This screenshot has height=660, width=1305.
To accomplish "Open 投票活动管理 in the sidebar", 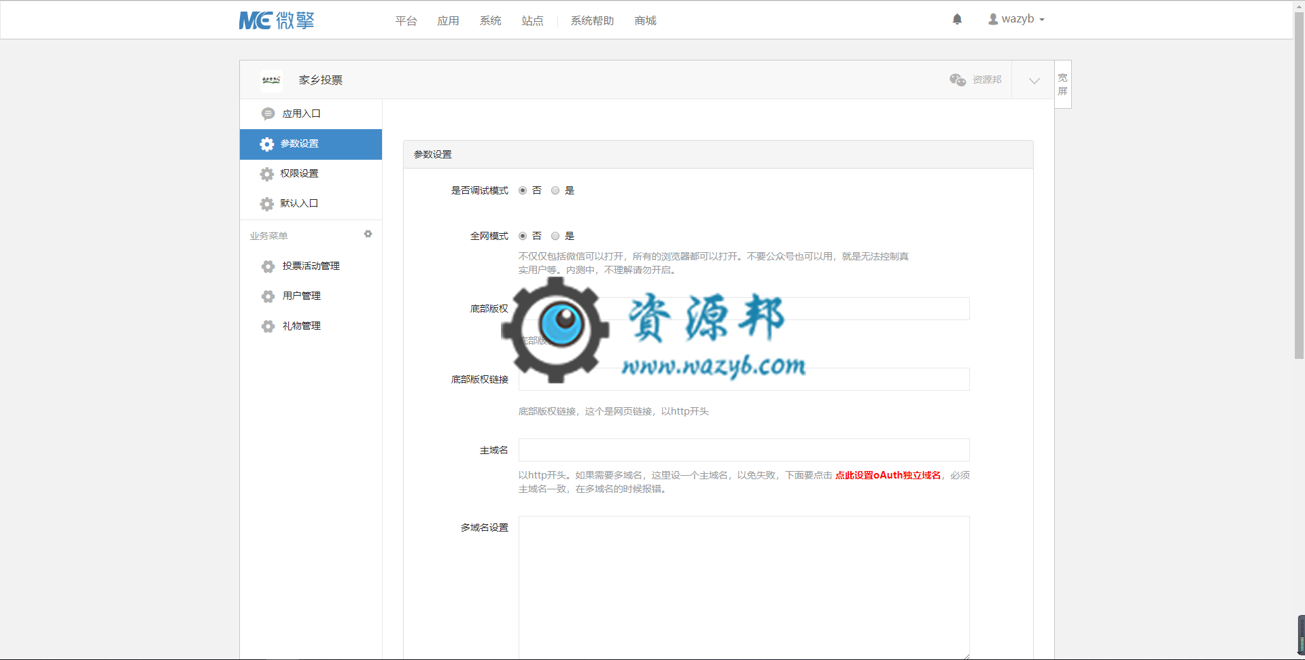I will [x=311, y=266].
